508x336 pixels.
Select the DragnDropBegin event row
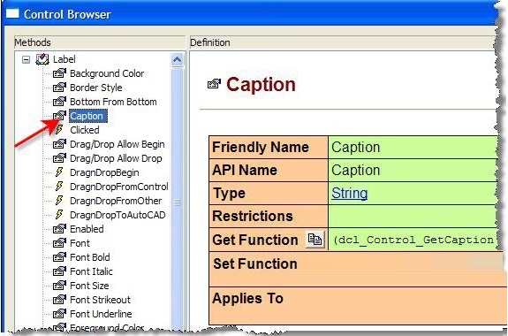(104, 172)
